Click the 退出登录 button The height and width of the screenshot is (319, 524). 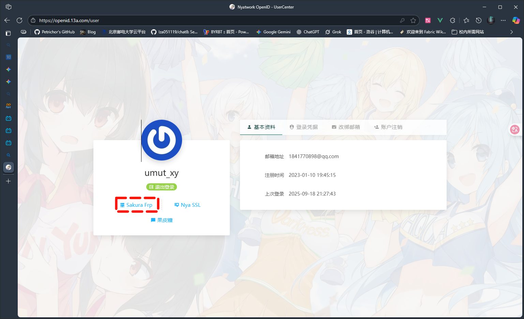point(161,187)
